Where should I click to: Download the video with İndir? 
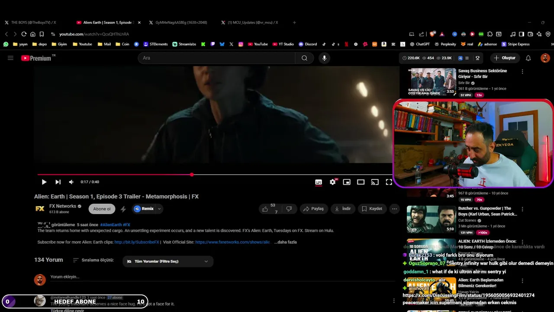click(x=343, y=209)
